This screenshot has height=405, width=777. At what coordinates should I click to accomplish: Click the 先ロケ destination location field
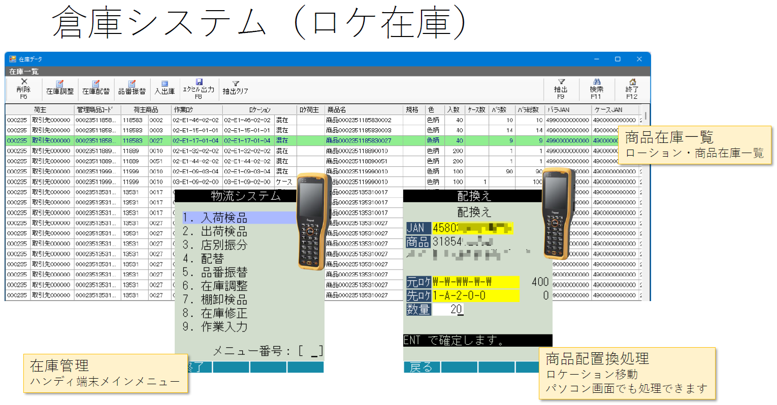(475, 296)
